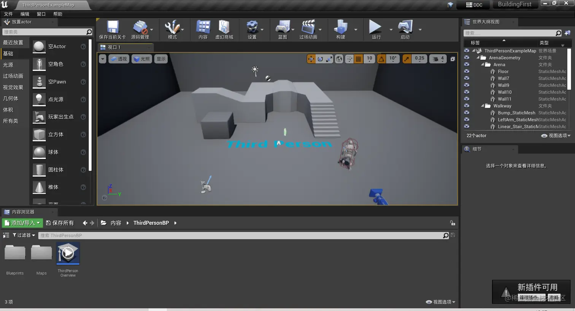This screenshot has width=575, height=311.
Task: Open outliner 视图选项 view options dropdown
Action: [x=556, y=136]
